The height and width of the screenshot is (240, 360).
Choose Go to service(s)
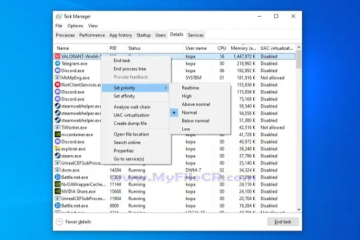[x=136, y=159]
